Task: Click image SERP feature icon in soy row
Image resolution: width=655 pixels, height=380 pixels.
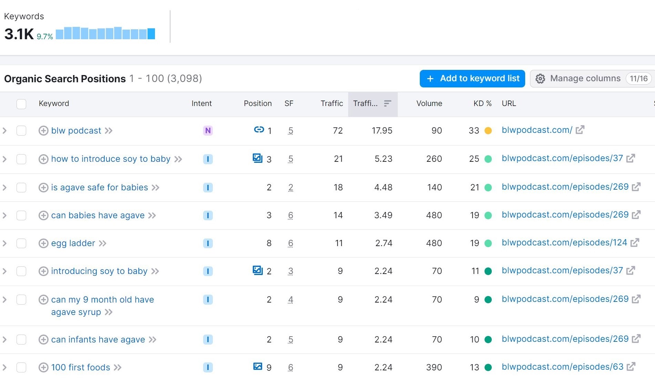Action: point(257,158)
